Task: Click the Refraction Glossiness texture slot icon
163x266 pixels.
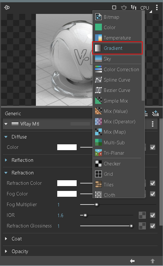Action: (142, 226)
